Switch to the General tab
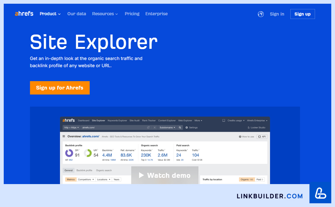Image resolution: width=335 pixels, height=207 pixels. (x=68, y=170)
